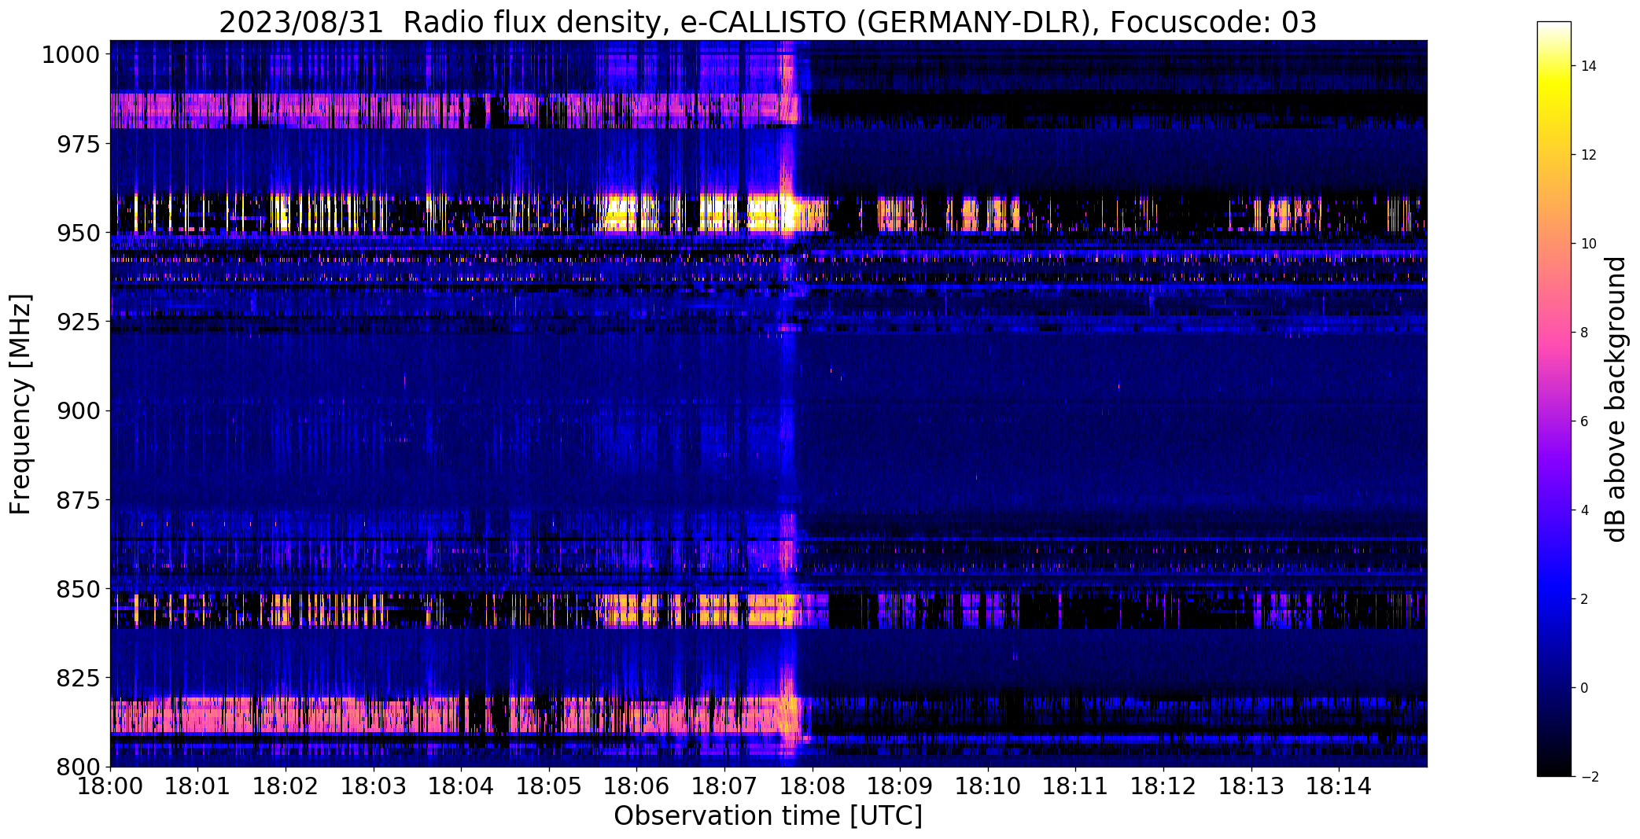This screenshot has height=839, width=1640.
Task: Click the 'dB above background' colorbar label
Action: (x=1616, y=399)
